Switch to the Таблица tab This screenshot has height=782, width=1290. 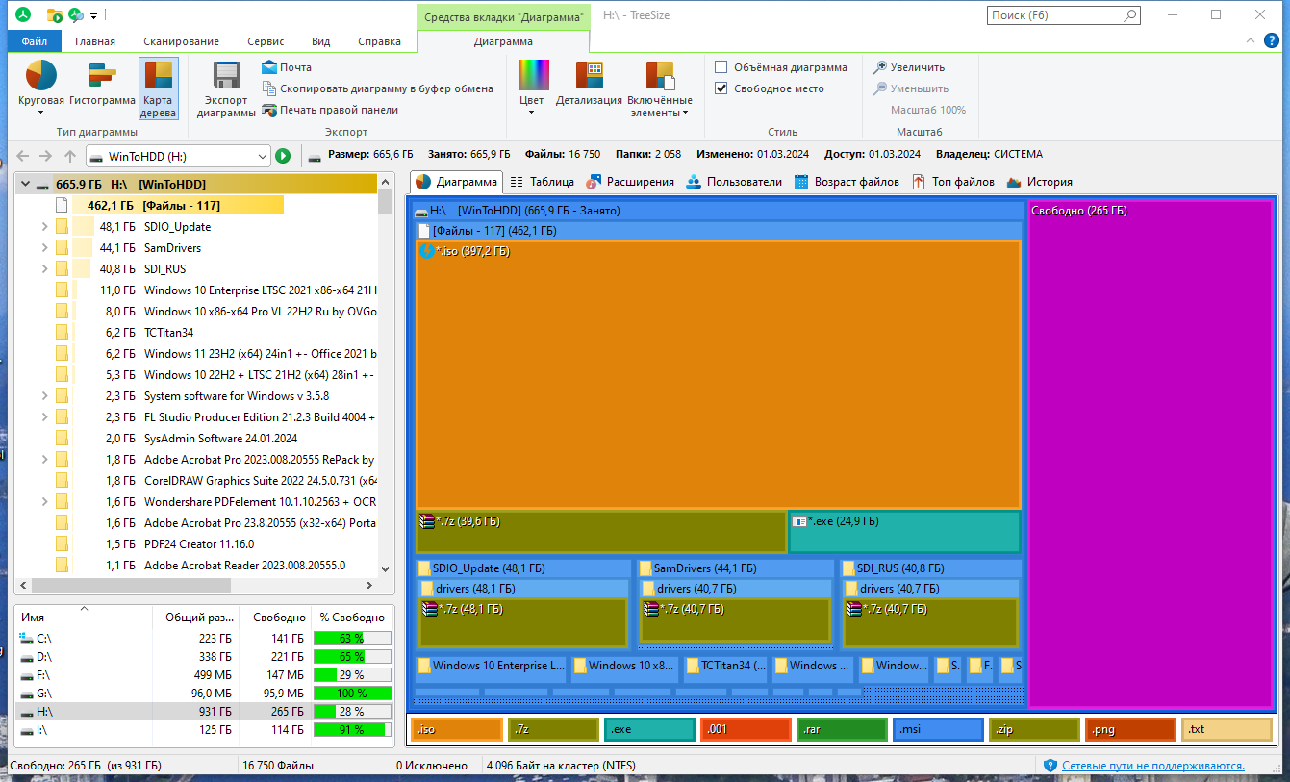click(x=542, y=182)
